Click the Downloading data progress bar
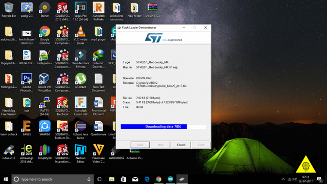The width and height of the screenshot is (327, 184). click(163, 126)
